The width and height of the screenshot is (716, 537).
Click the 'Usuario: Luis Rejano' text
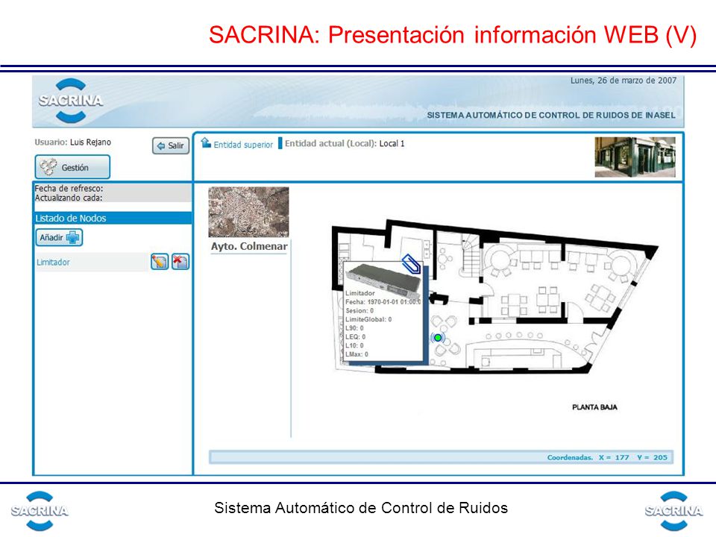(72, 142)
